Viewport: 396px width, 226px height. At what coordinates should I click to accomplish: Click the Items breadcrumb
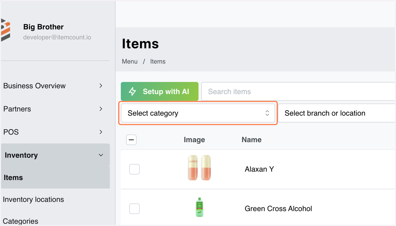tap(158, 61)
